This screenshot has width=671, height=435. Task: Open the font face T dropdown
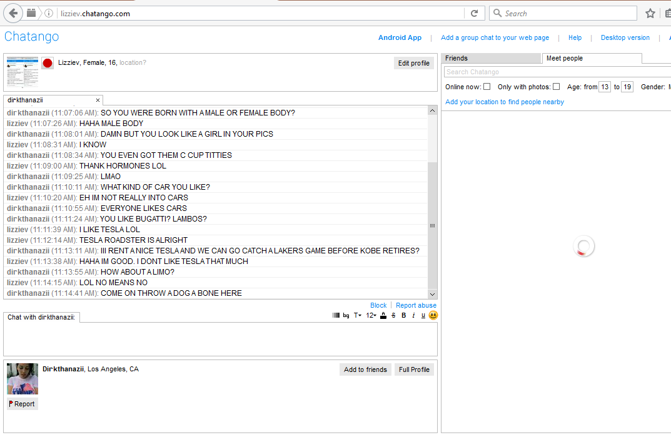coord(357,315)
